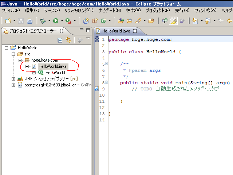
Task: Click the Open Task folder icon
Action: 129,21
